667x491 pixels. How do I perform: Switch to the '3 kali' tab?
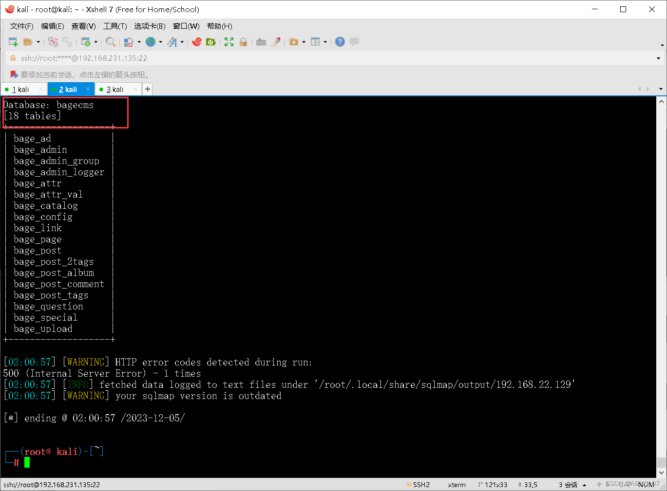tap(115, 90)
